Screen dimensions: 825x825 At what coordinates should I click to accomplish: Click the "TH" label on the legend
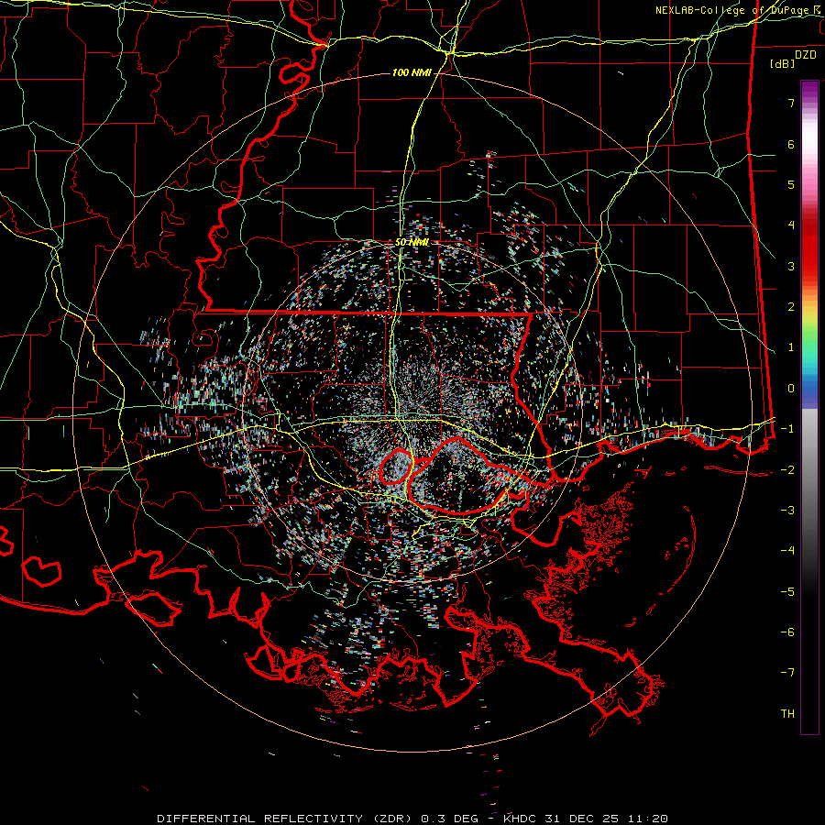[787, 714]
